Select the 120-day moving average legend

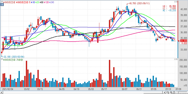46,2
